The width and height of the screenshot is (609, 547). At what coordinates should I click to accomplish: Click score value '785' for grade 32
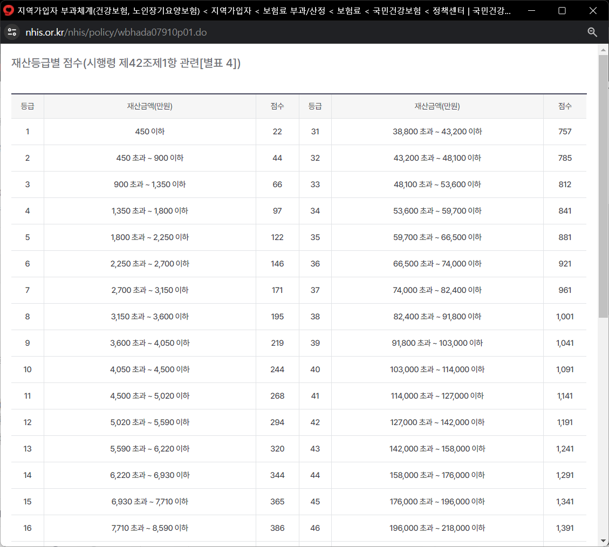[565, 158]
